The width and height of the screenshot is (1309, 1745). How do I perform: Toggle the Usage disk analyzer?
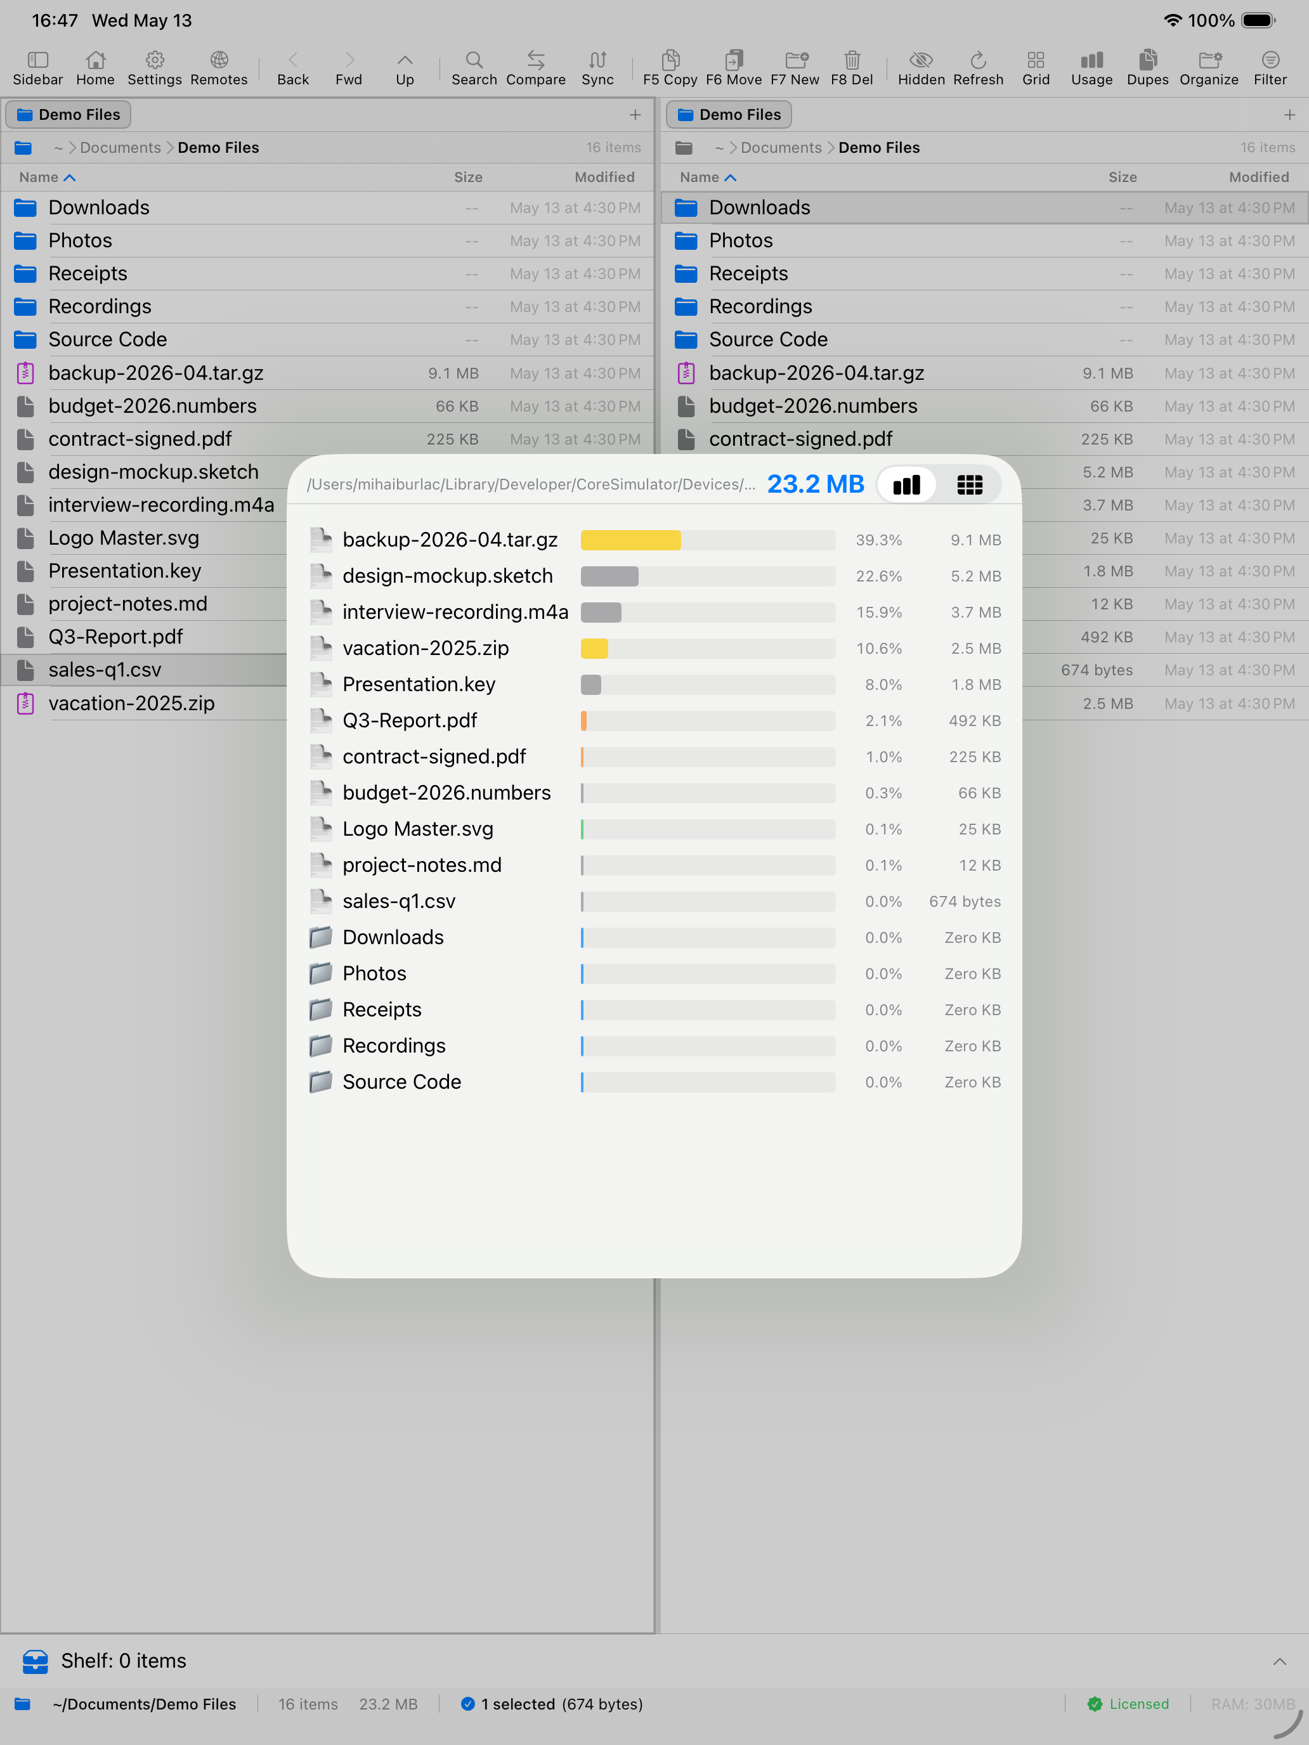click(1092, 68)
